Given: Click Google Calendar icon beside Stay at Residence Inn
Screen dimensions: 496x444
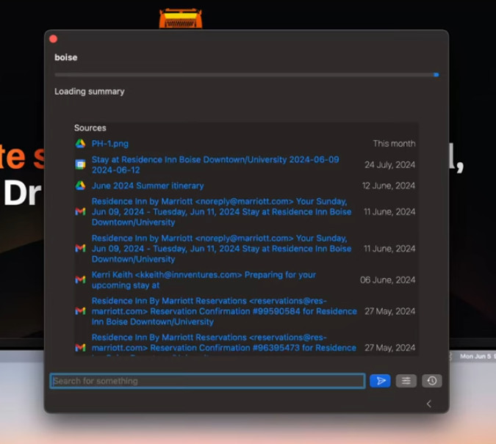Looking at the screenshot, I should coord(80,164).
